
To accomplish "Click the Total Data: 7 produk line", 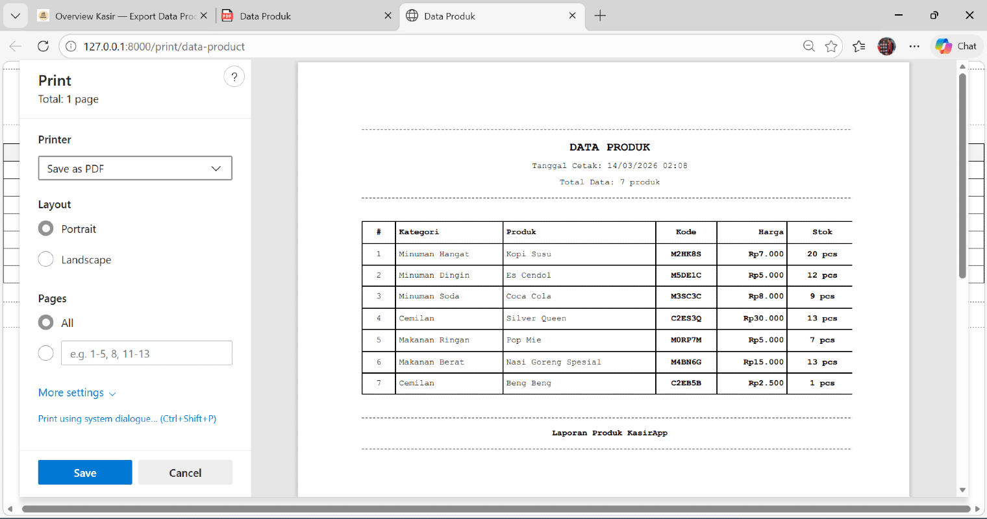I will click(x=610, y=182).
